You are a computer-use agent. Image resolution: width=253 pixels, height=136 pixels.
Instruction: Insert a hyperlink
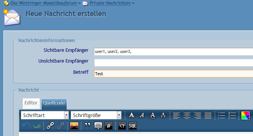(x=50, y=126)
